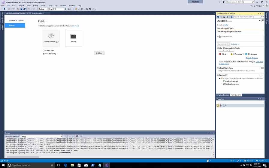The height and width of the screenshot is (168, 269).
Task: Click the Output horizontal scrollbar thumb
Action: coord(23,157)
